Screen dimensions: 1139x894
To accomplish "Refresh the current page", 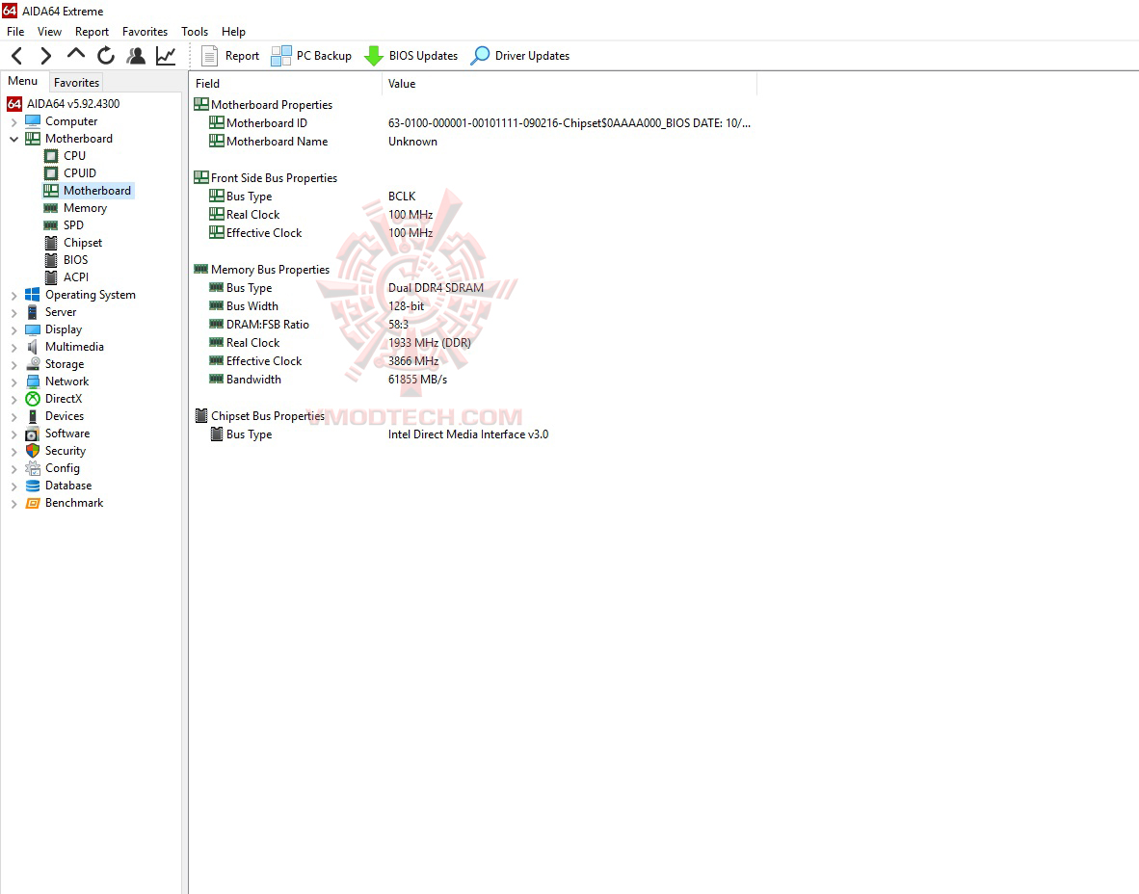I will click(106, 55).
